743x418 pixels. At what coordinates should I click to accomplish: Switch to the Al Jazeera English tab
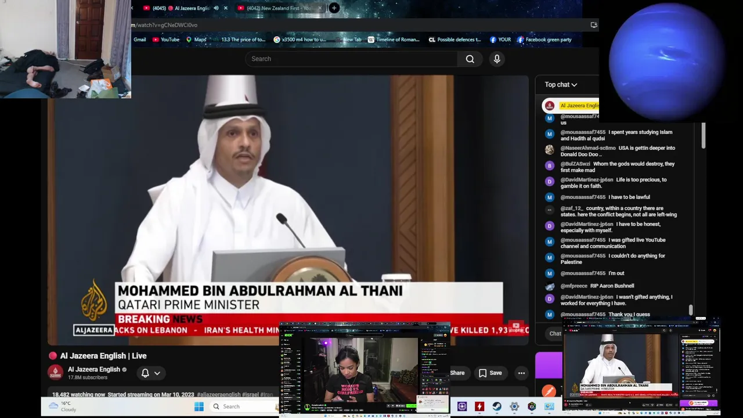click(181, 8)
